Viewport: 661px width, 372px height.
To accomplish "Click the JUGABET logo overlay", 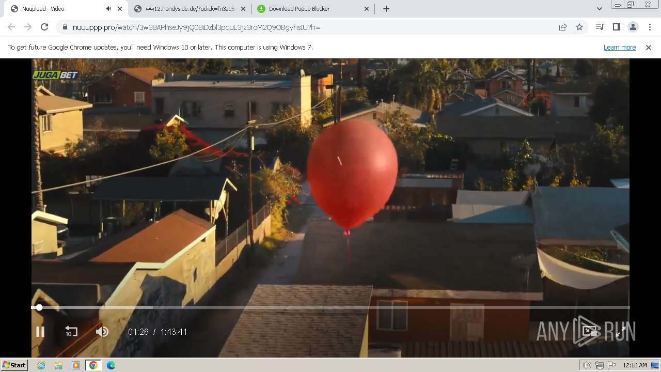I will pyautogui.click(x=55, y=75).
